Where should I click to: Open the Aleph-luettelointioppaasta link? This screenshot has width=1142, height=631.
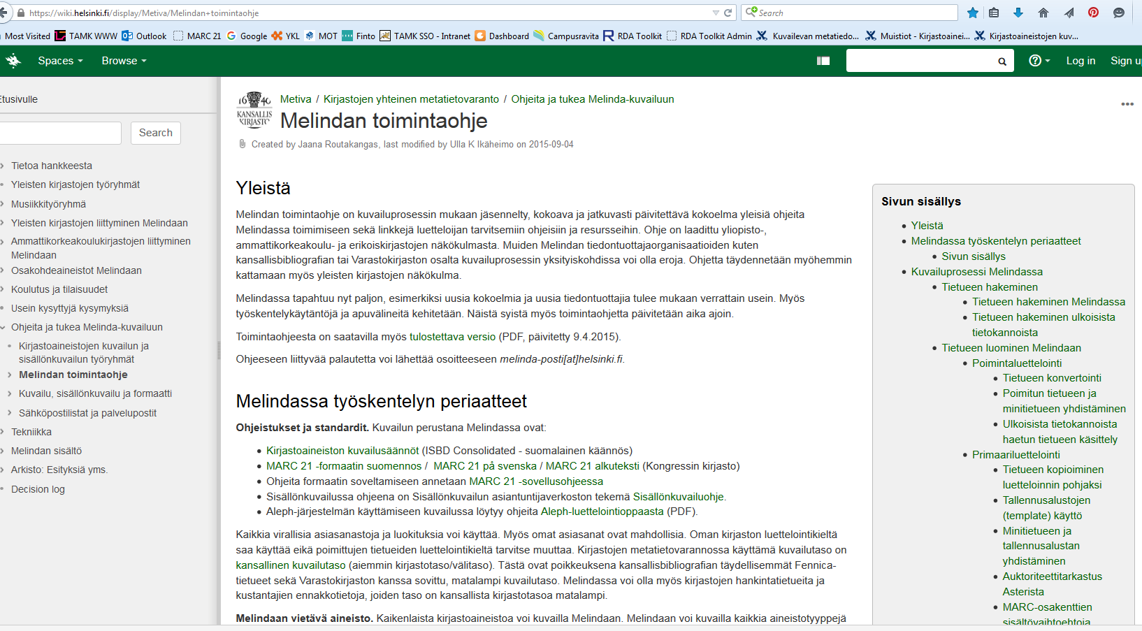click(602, 512)
